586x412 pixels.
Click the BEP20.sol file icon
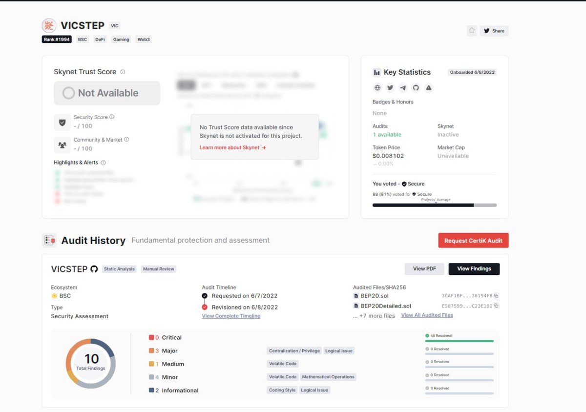tap(356, 296)
